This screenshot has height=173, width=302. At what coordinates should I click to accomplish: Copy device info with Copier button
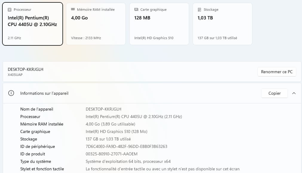pyautogui.click(x=274, y=93)
